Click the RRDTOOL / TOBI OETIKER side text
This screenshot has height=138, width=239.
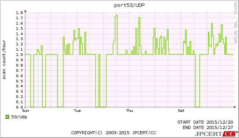click(x=236, y=23)
